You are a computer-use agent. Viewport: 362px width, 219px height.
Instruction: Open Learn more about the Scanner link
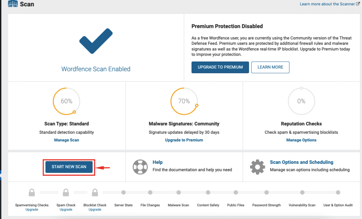click(x=327, y=4)
